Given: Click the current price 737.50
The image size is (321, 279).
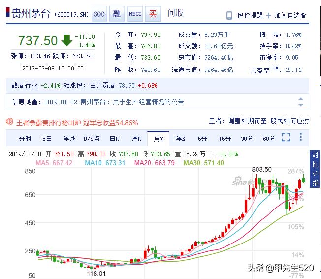Looking at the screenshot, I should coord(38,40).
